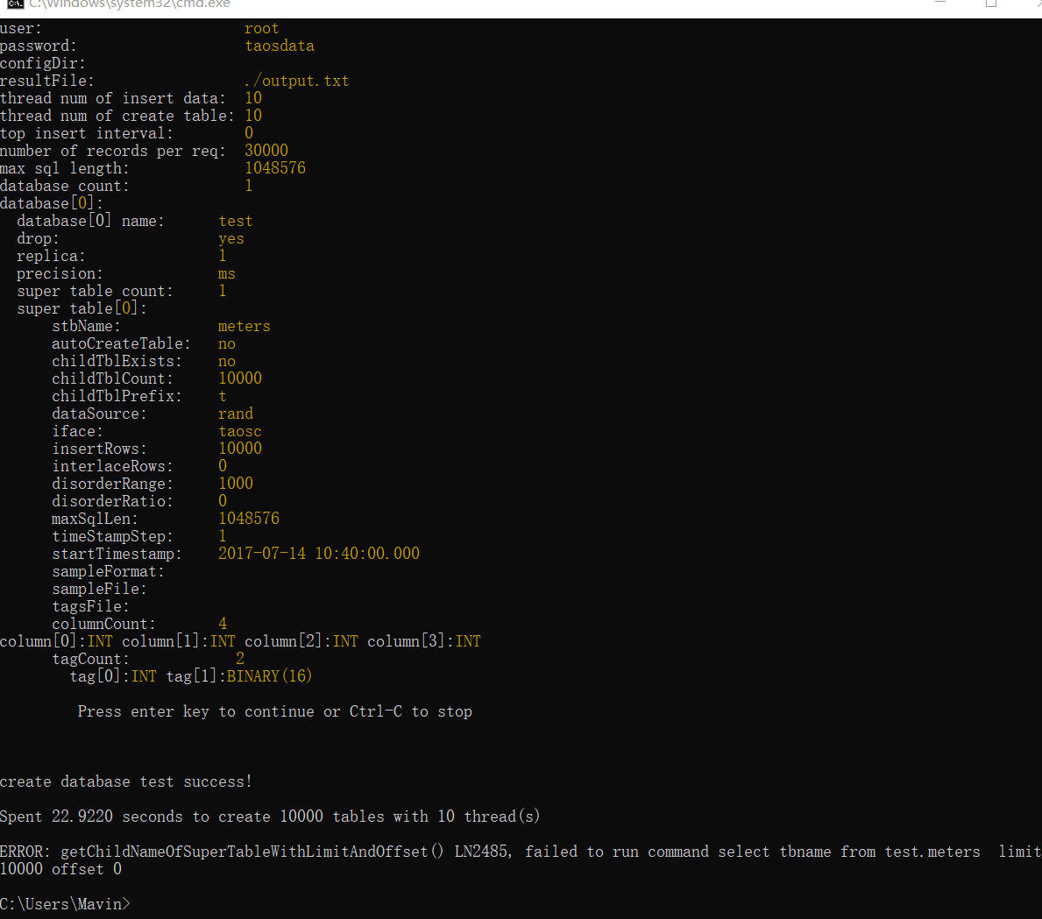
Task: Click the iface value taosc
Action: tap(239, 430)
